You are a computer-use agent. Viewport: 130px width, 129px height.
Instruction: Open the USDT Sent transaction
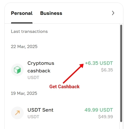pyautogui.click(x=62, y=113)
